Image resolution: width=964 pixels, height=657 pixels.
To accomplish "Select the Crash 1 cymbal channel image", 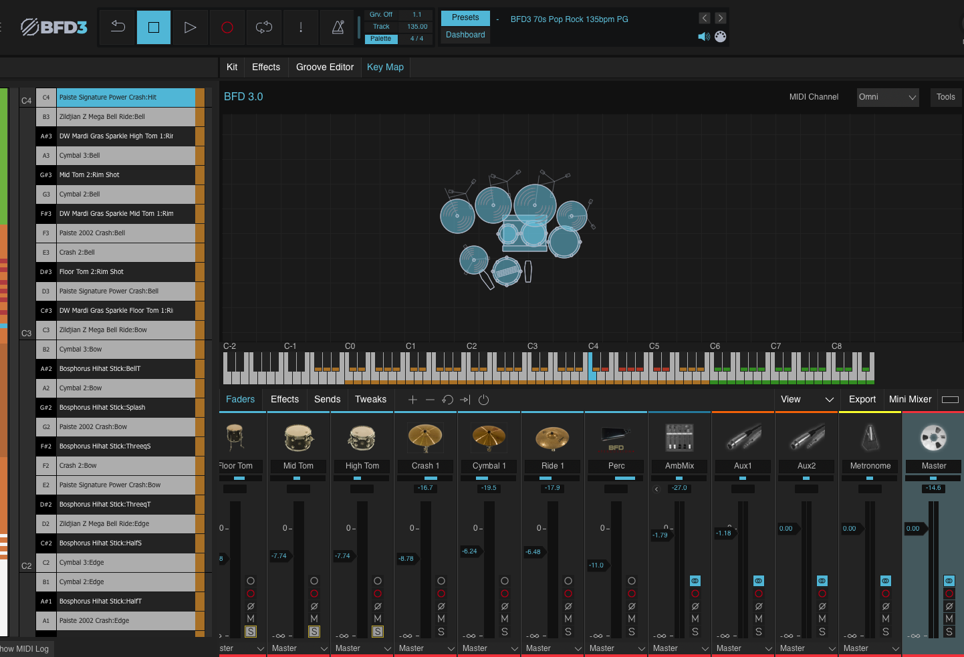I will (x=426, y=438).
